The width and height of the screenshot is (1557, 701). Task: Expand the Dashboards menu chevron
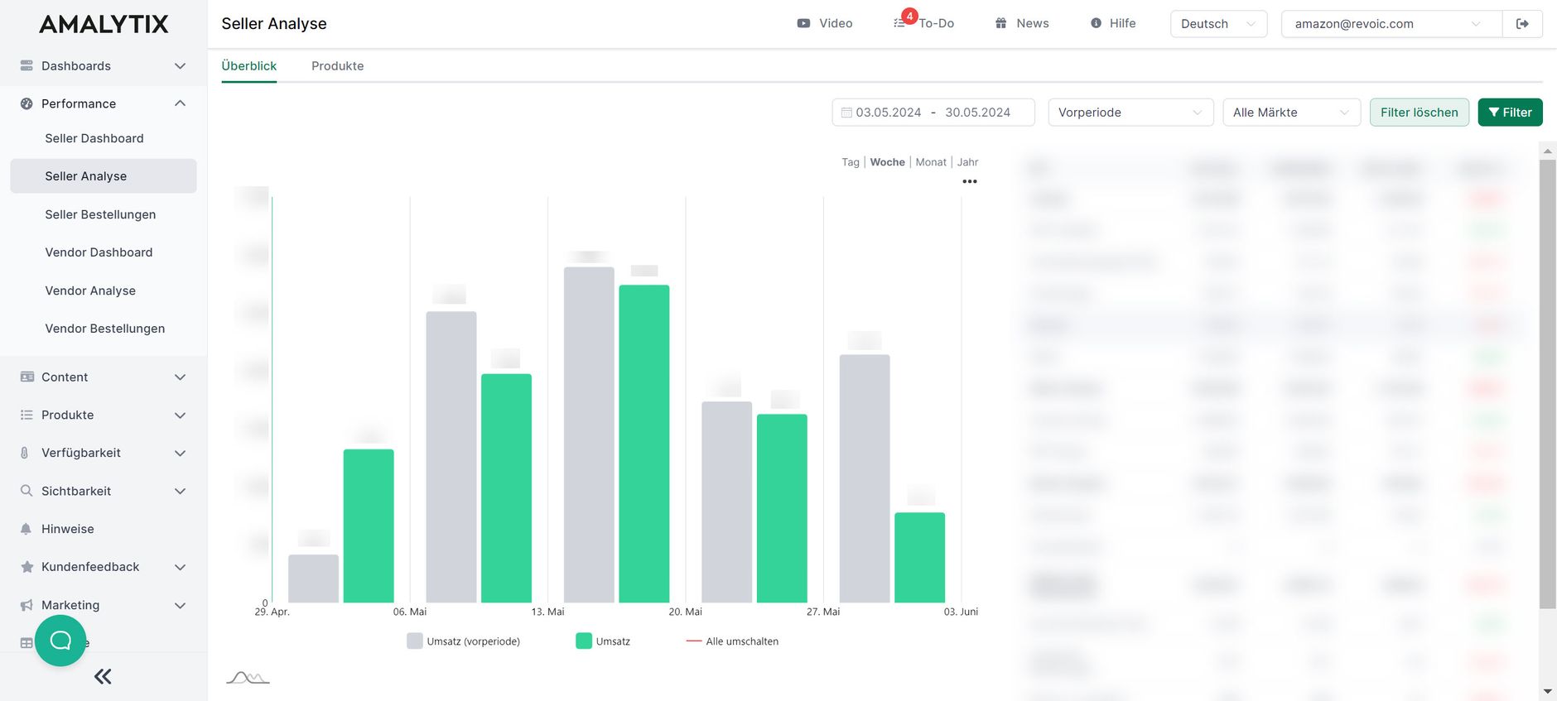point(180,65)
